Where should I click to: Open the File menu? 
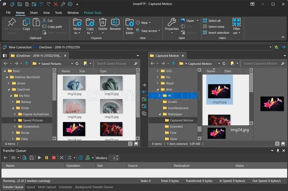click(x=8, y=12)
